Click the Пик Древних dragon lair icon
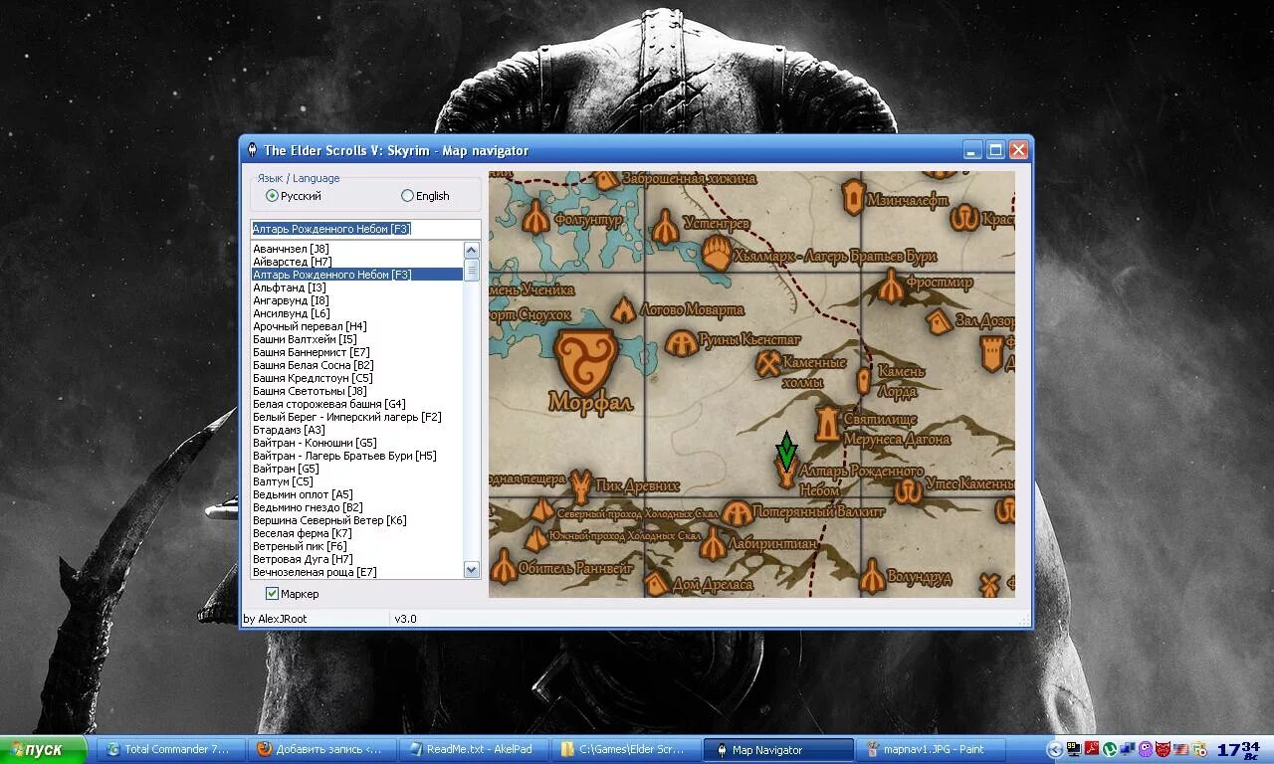The width and height of the screenshot is (1274, 764). 580,487
